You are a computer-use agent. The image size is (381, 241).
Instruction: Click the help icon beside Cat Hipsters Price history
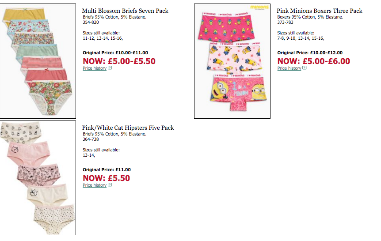click(110, 185)
